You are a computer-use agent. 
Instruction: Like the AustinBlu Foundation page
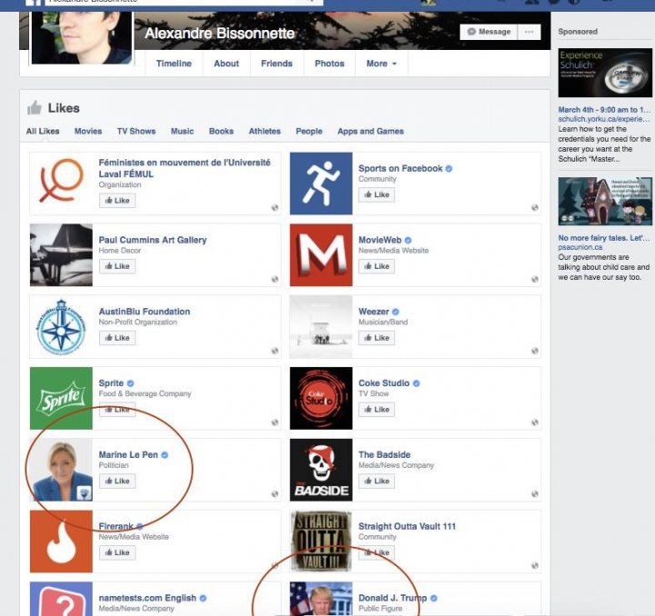tap(117, 338)
